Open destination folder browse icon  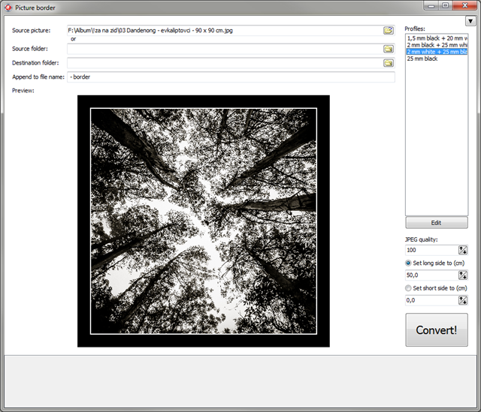(x=389, y=63)
